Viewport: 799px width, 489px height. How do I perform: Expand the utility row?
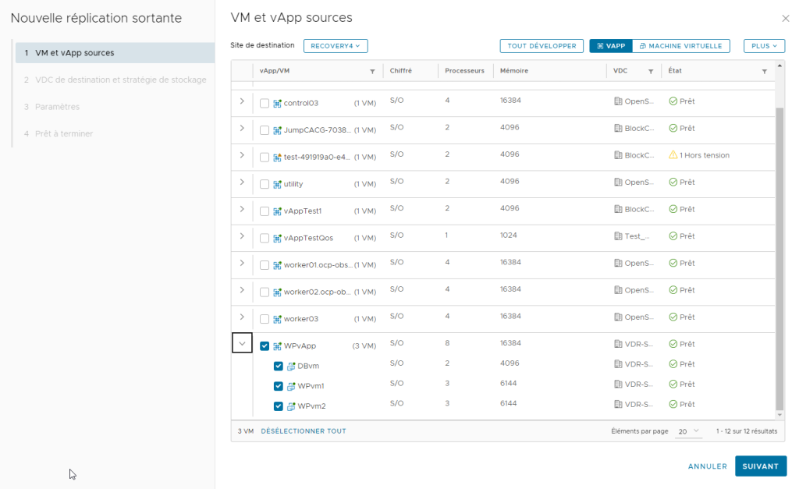pos(242,182)
